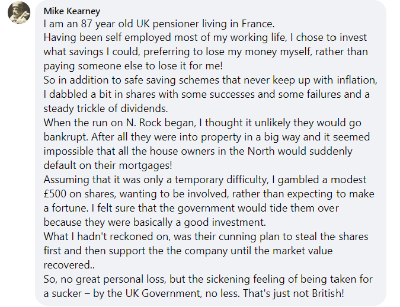Click the Mike Kearney author name link
The image size is (400, 307).
pos(72,11)
